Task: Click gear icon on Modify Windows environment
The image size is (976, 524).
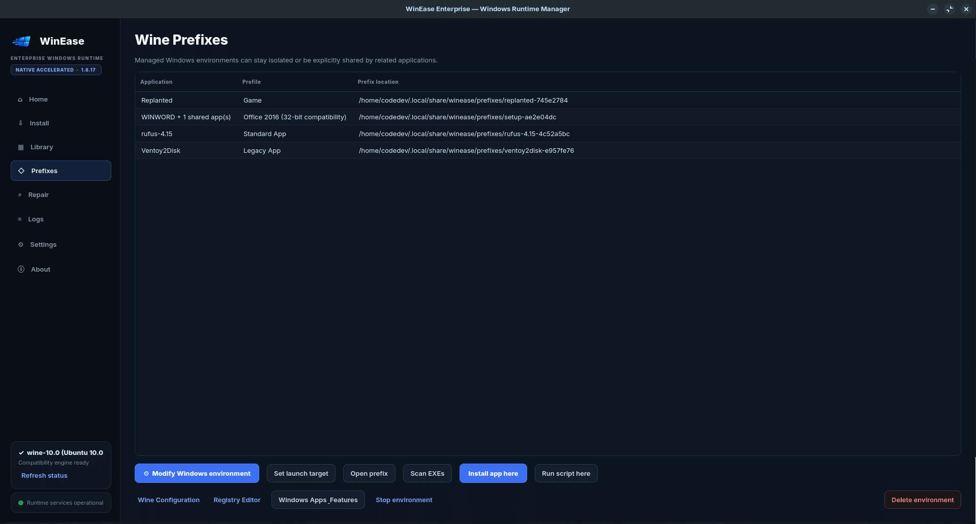Action: point(146,474)
